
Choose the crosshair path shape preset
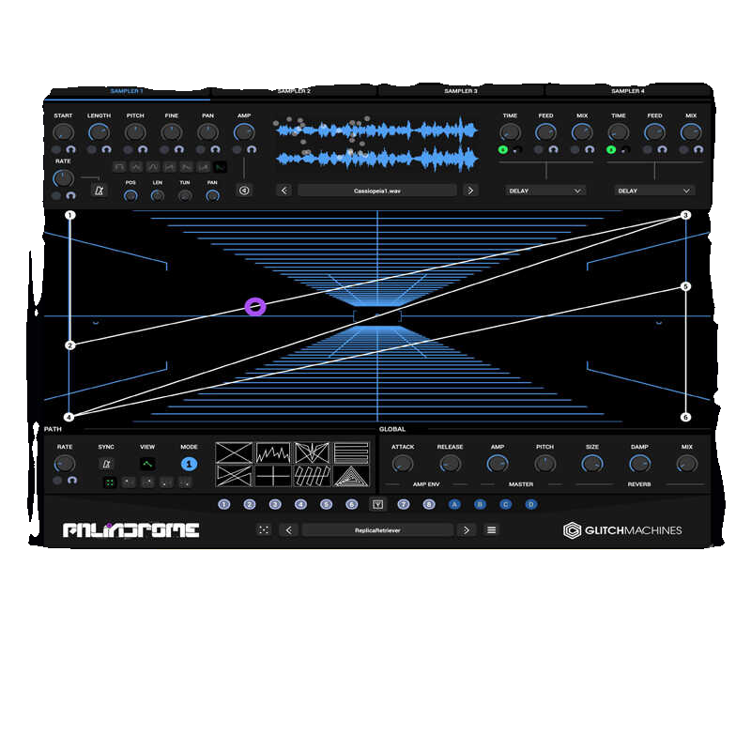pyautogui.click(x=273, y=476)
